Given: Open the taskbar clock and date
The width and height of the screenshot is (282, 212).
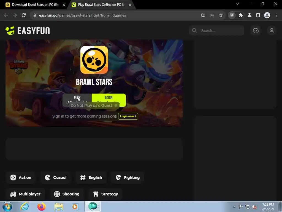Looking at the screenshot, I should pyautogui.click(x=268, y=207).
